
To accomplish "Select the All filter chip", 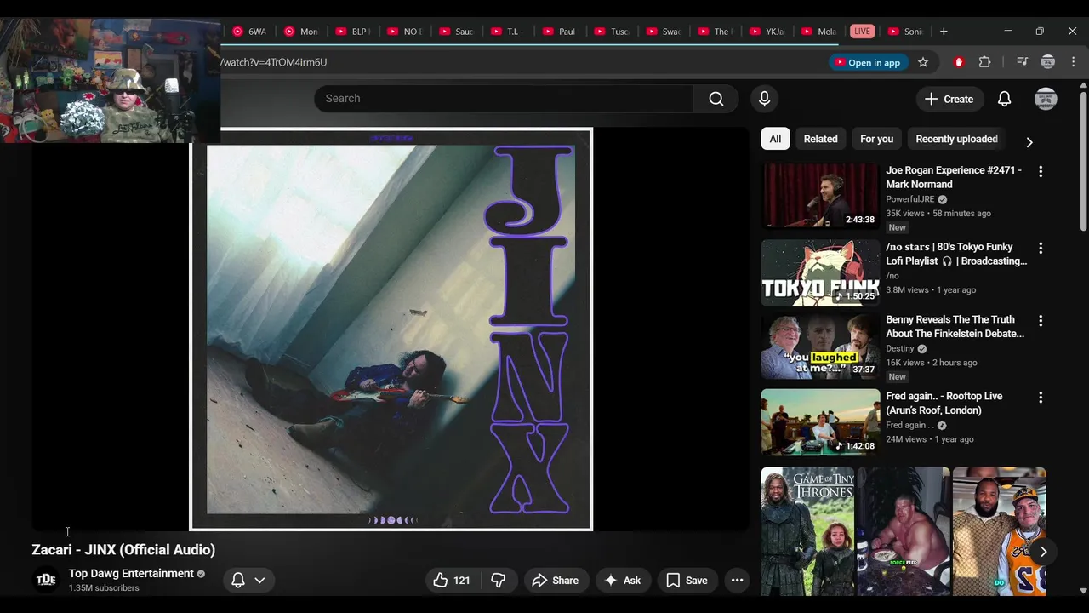I will click(x=775, y=139).
